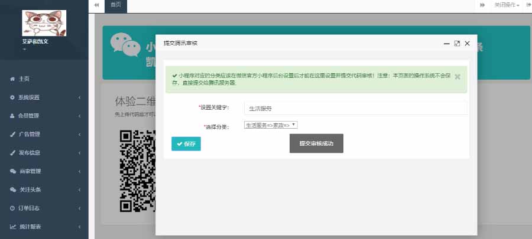Click the 保存 save button
This screenshot has width=532, height=239.
pos(186,143)
